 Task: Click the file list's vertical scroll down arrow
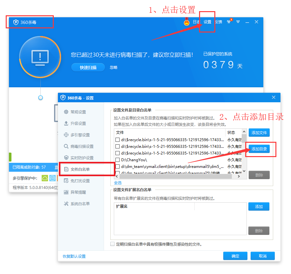pyautogui.click(x=244, y=171)
